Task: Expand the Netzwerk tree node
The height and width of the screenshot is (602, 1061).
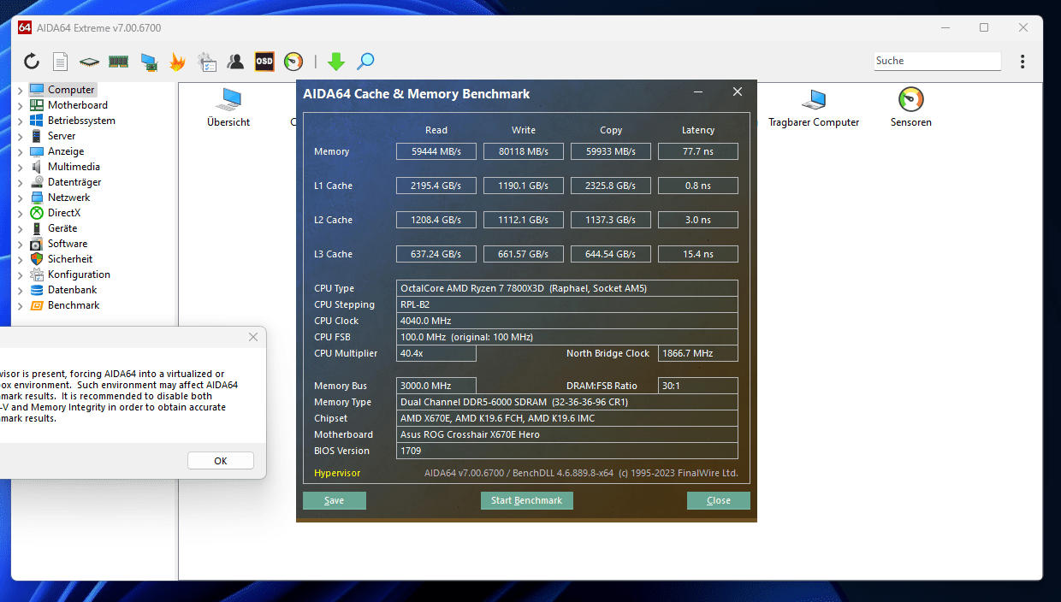Action: coord(21,198)
